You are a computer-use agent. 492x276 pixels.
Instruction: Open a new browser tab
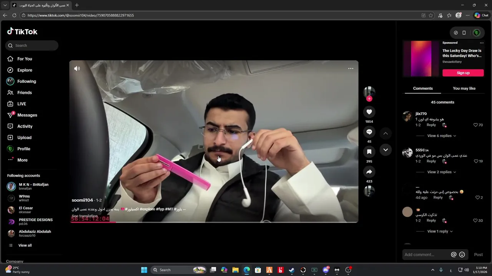click(x=77, y=5)
